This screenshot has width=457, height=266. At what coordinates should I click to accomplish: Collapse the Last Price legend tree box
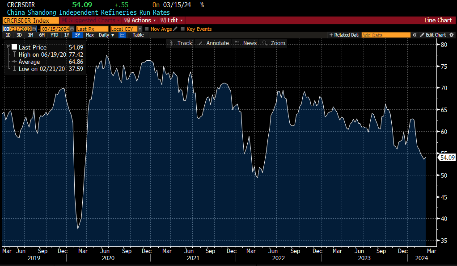(9, 47)
